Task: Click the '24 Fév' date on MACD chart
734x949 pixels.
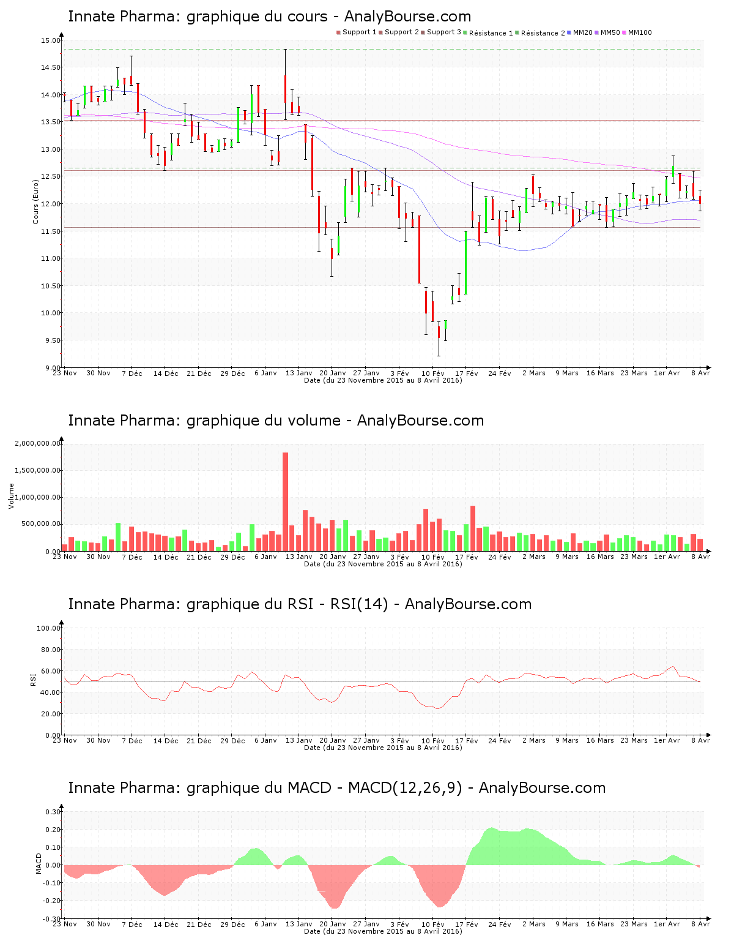Action: pyautogui.click(x=500, y=924)
